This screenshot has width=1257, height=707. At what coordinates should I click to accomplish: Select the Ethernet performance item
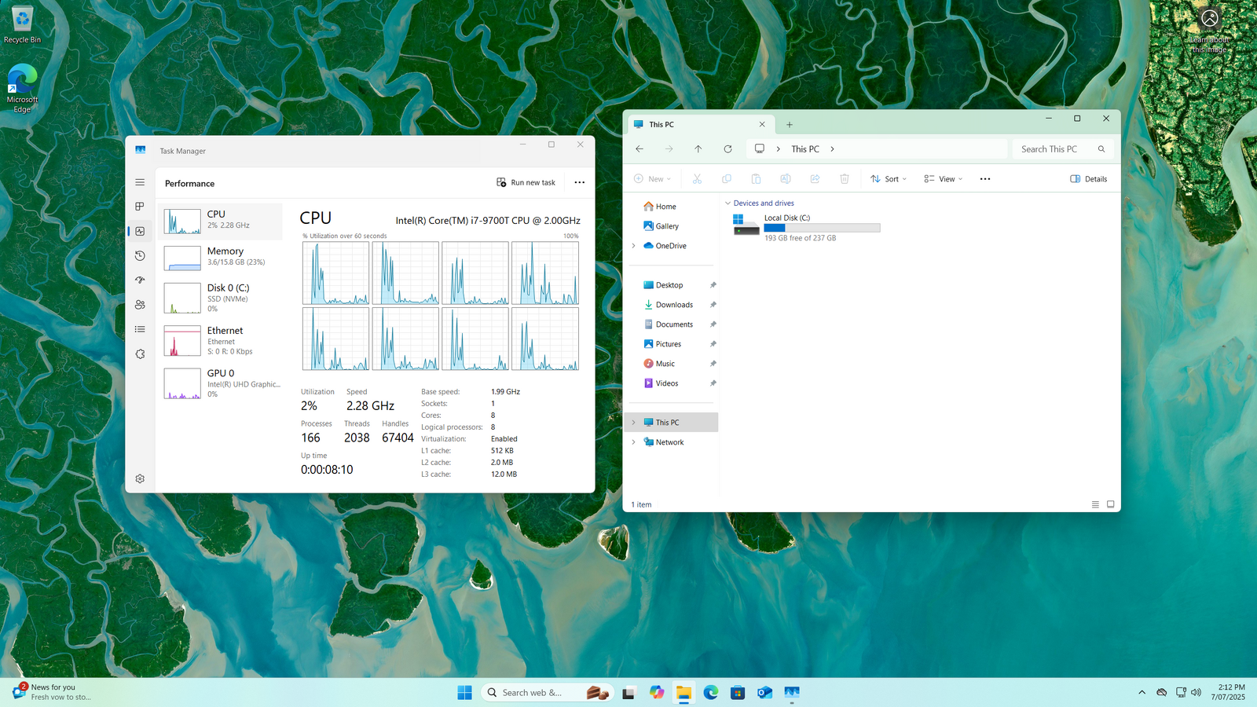tap(221, 341)
